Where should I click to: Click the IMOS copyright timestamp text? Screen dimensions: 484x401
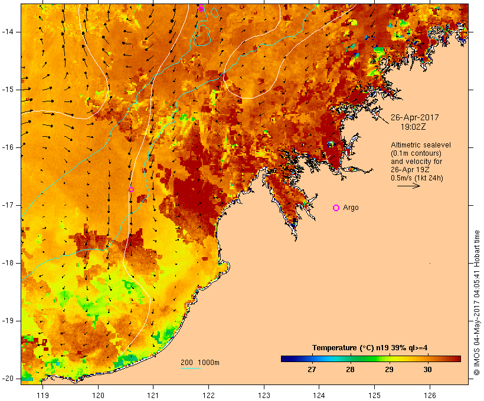(477, 303)
